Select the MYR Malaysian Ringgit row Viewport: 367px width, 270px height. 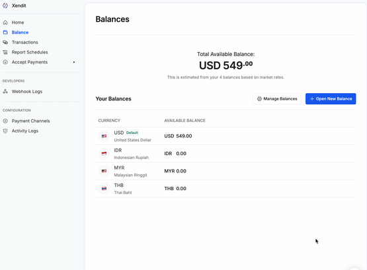coord(225,171)
